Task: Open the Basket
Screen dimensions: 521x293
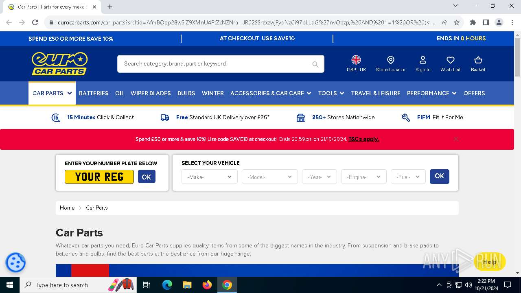Action: click(x=478, y=64)
